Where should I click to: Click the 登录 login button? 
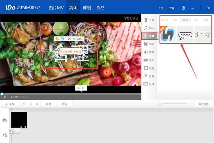pyautogui.click(x=172, y=8)
